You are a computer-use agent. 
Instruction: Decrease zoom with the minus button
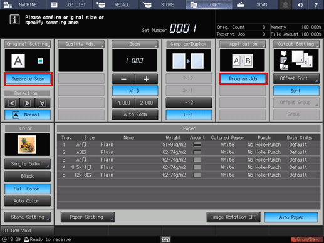pos(123,79)
